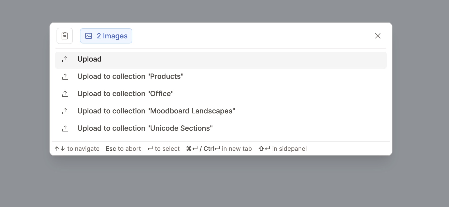The image size is (449, 207).
Task: Choose Upload to collection "Office"
Action: (125, 94)
